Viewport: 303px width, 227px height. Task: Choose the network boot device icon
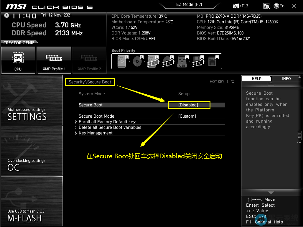(213, 61)
